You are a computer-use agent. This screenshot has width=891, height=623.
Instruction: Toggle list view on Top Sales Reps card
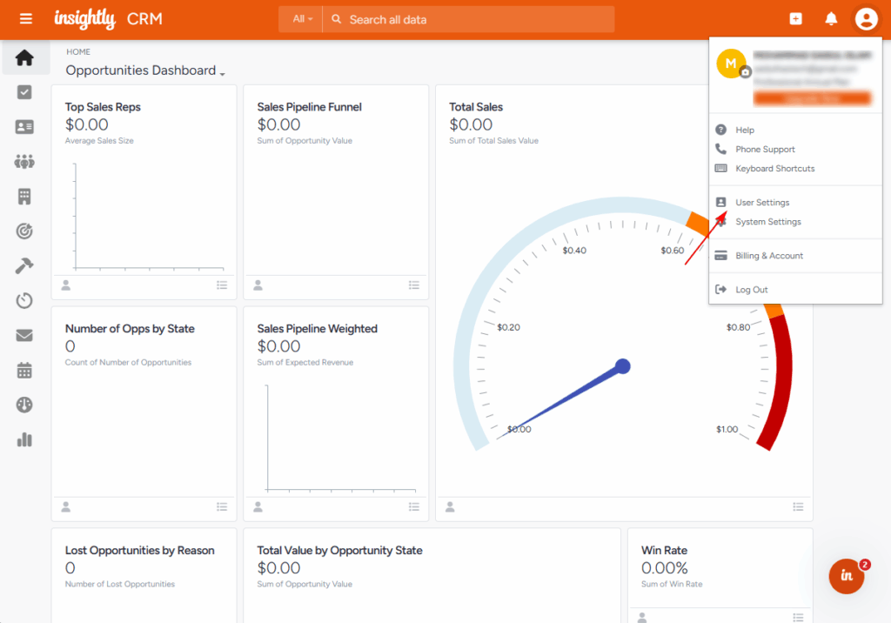tap(222, 285)
